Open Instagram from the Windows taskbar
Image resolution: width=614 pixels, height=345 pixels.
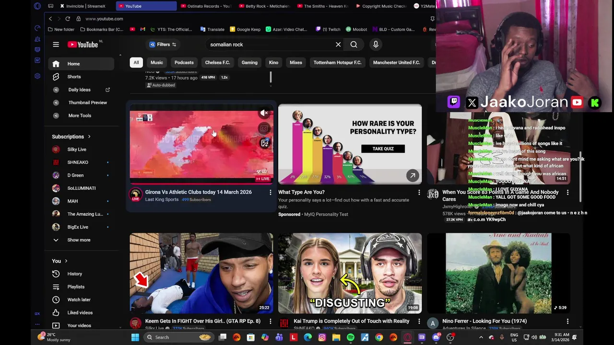(x=322, y=337)
